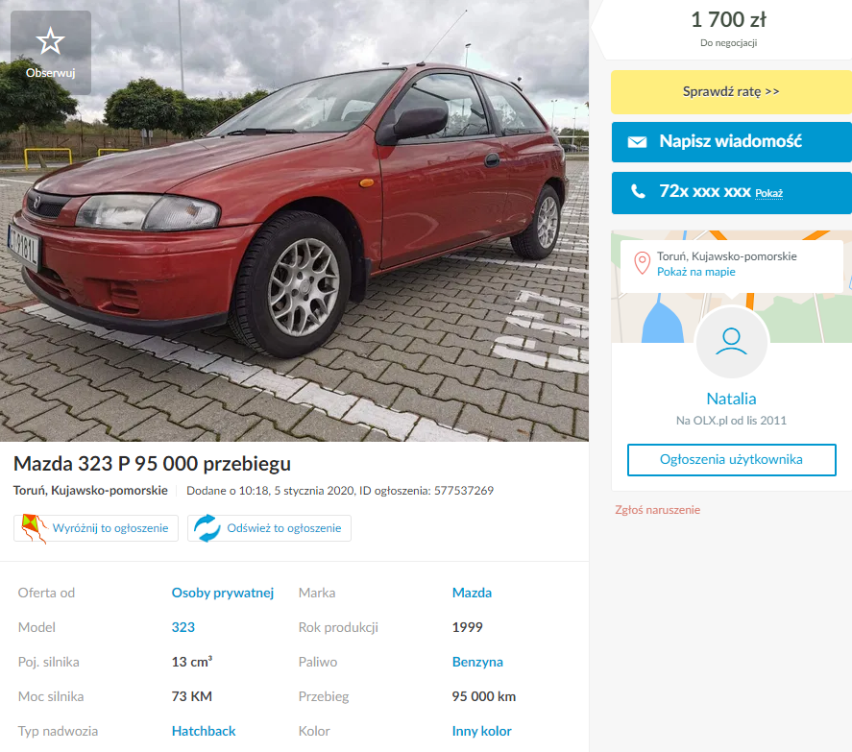
Task: Open the Sprawdź ratę button
Action: point(731,92)
